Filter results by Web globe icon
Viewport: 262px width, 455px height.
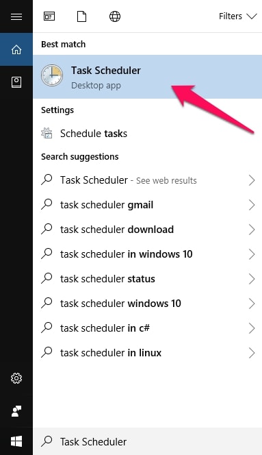coord(115,16)
